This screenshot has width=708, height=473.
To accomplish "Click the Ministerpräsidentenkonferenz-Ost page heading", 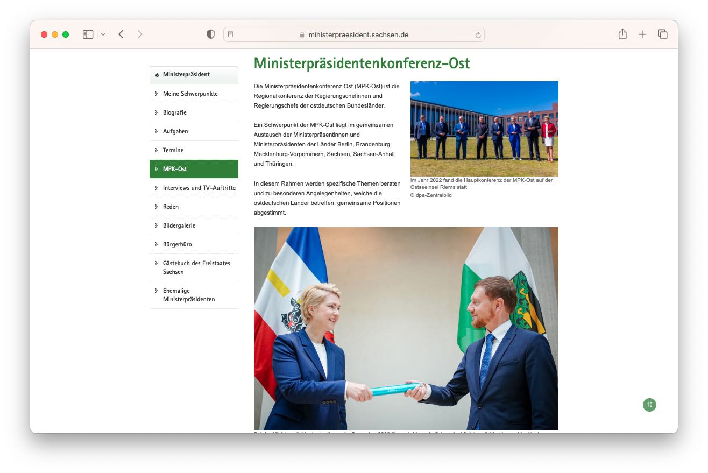I will click(362, 63).
